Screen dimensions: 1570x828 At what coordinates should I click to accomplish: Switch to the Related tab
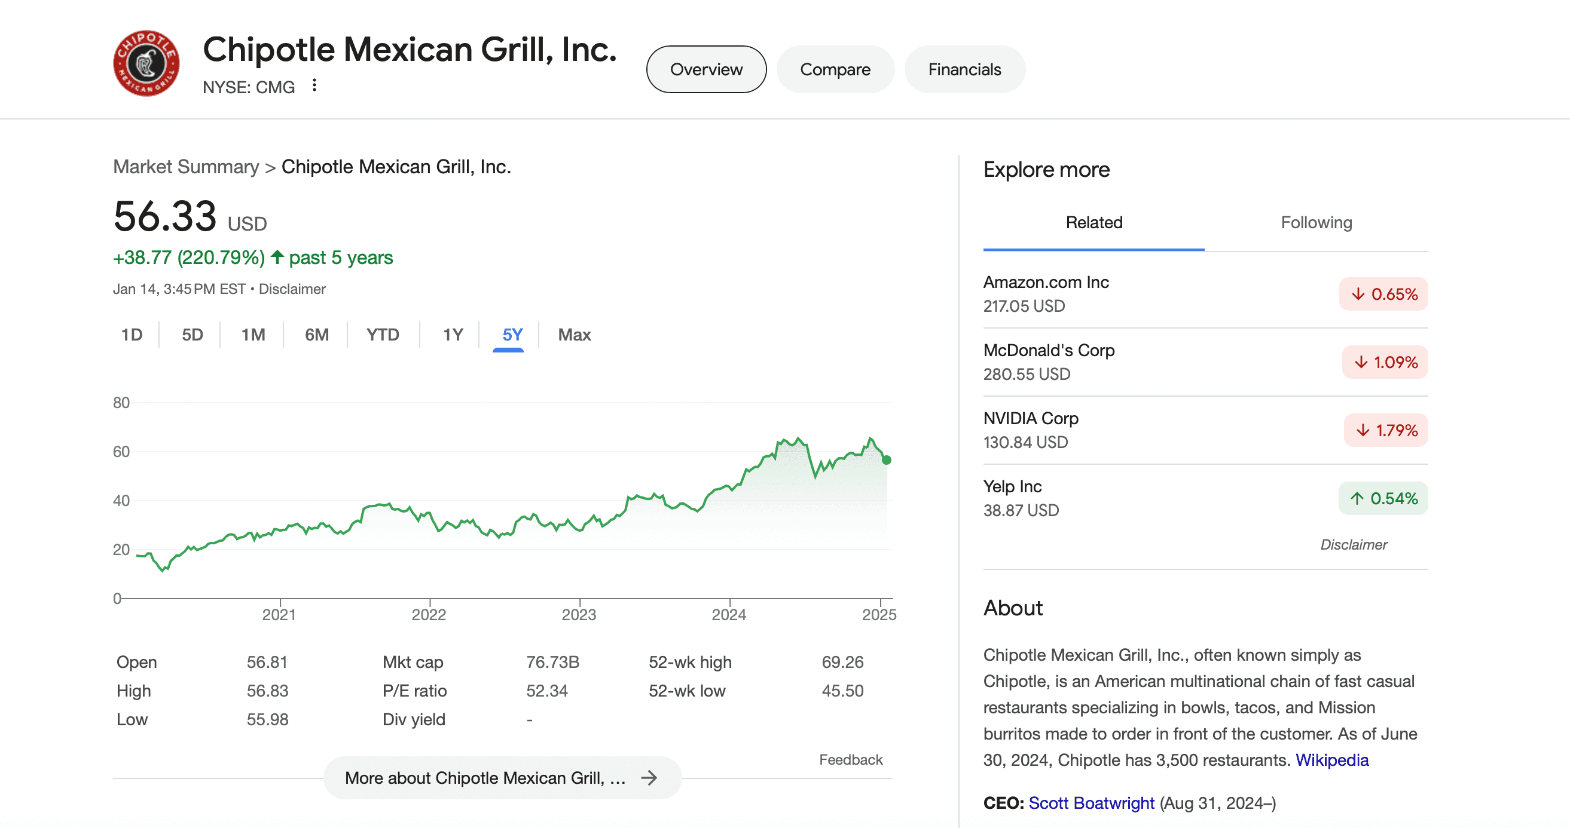tap(1094, 222)
